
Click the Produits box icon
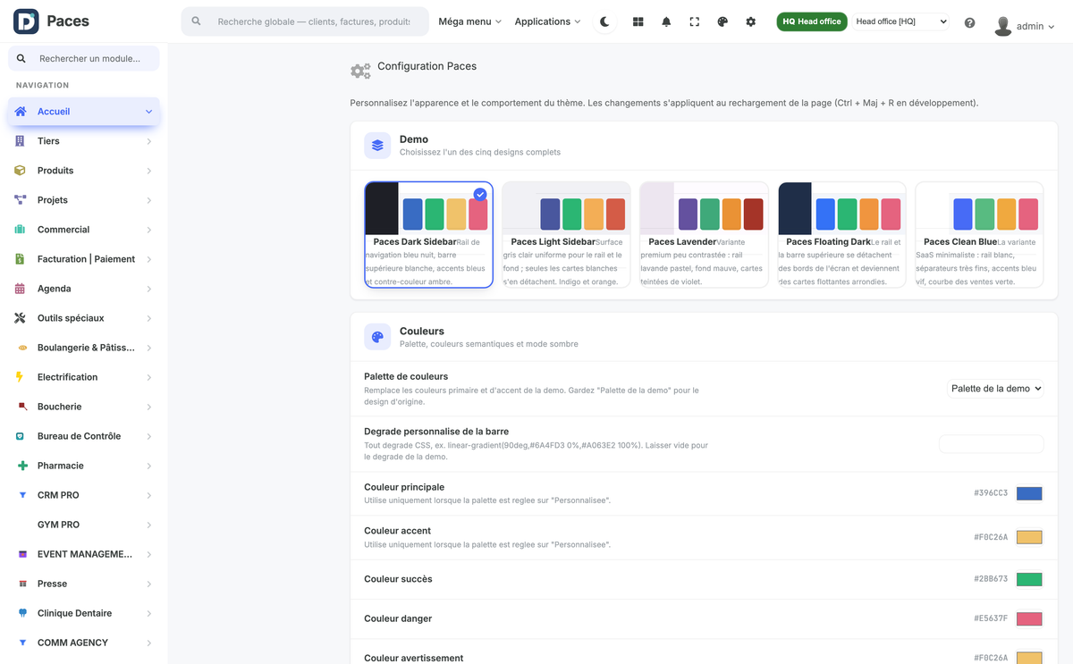pyautogui.click(x=20, y=171)
